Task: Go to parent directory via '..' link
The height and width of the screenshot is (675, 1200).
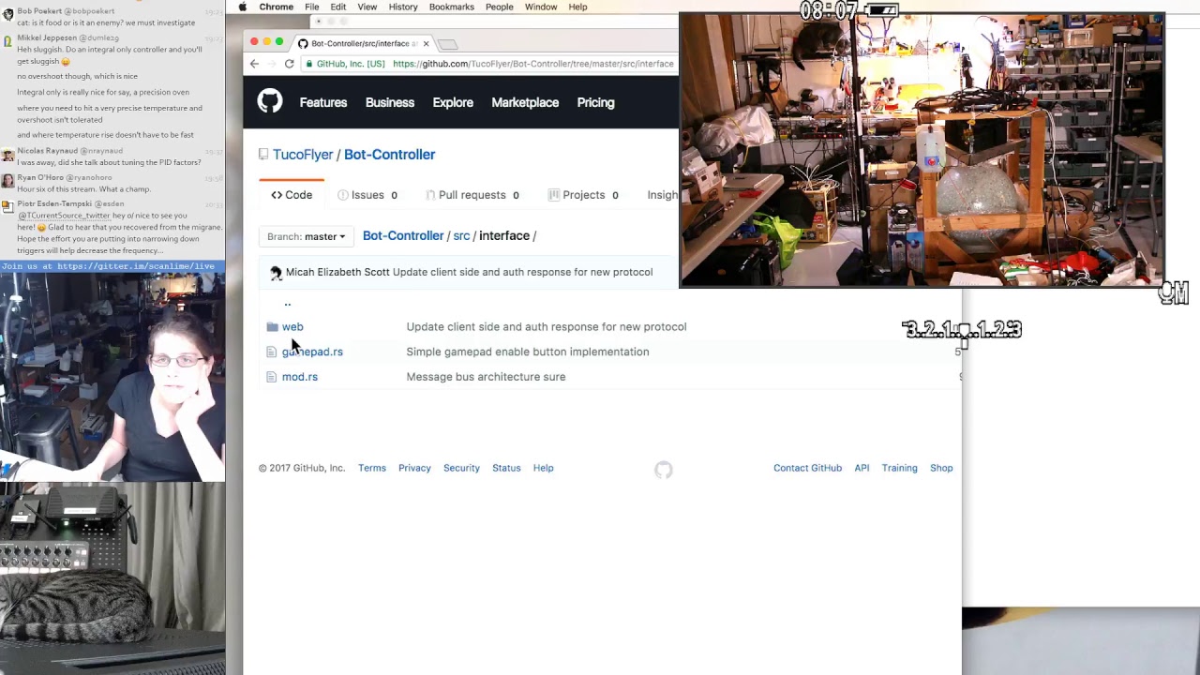Action: coord(288,302)
